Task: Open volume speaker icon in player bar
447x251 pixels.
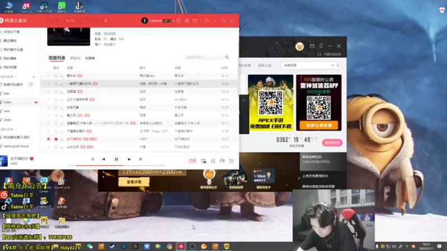Action: [213, 161]
